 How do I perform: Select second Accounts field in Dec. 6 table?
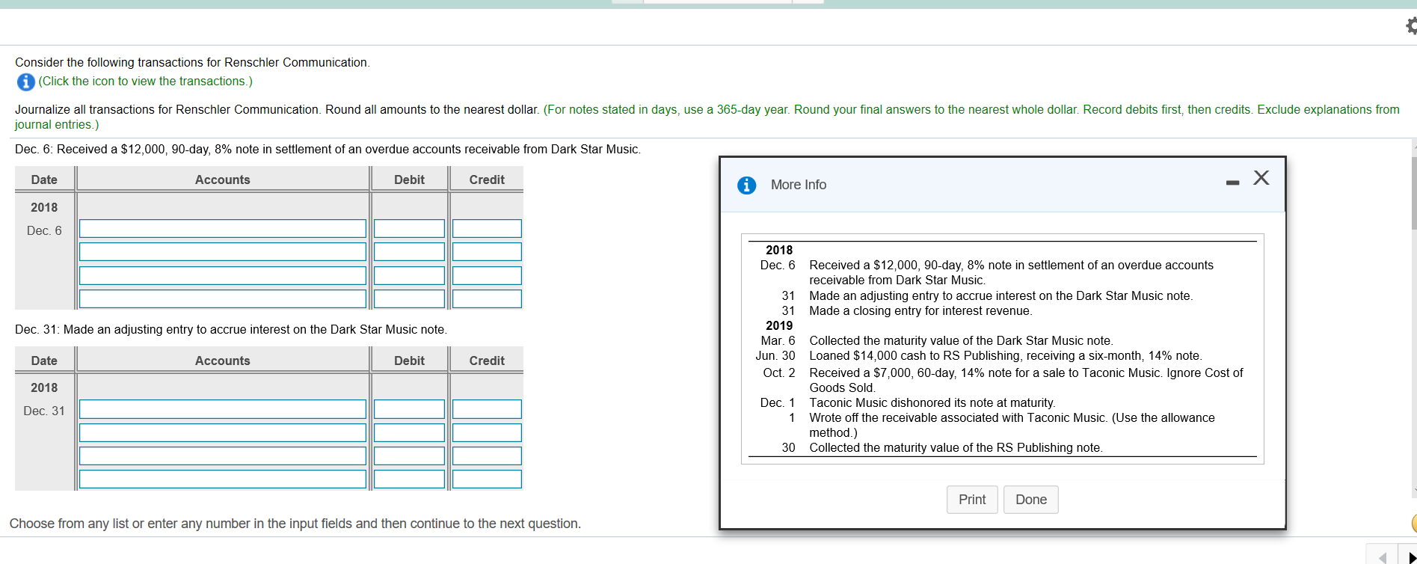223,251
